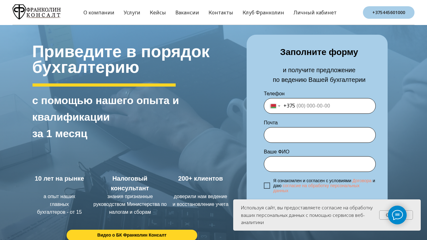The height and width of the screenshot is (240, 427).
Task: Navigate to Вакансии in the menu
Action: click(x=187, y=12)
